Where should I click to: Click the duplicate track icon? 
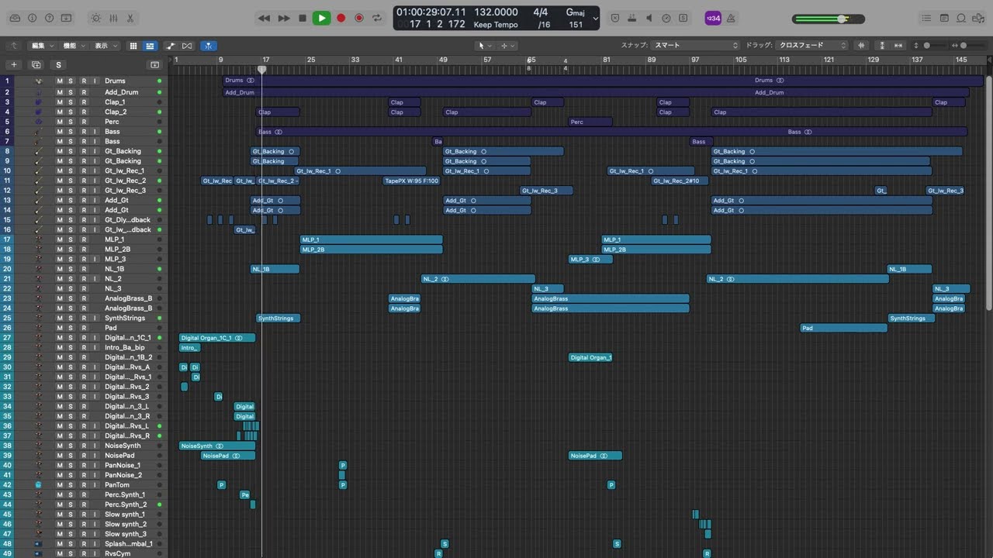click(x=36, y=65)
